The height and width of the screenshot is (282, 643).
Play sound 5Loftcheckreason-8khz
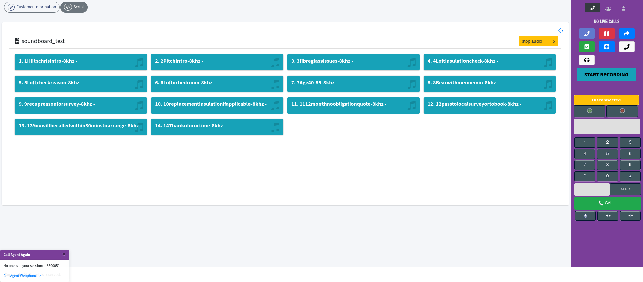[81, 84]
